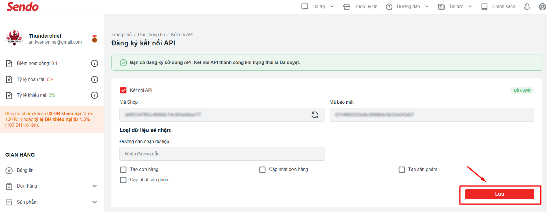The width and height of the screenshot is (547, 212).
Task: Go to Góc thông tin breadcrumb link
Action: [x=151, y=34]
